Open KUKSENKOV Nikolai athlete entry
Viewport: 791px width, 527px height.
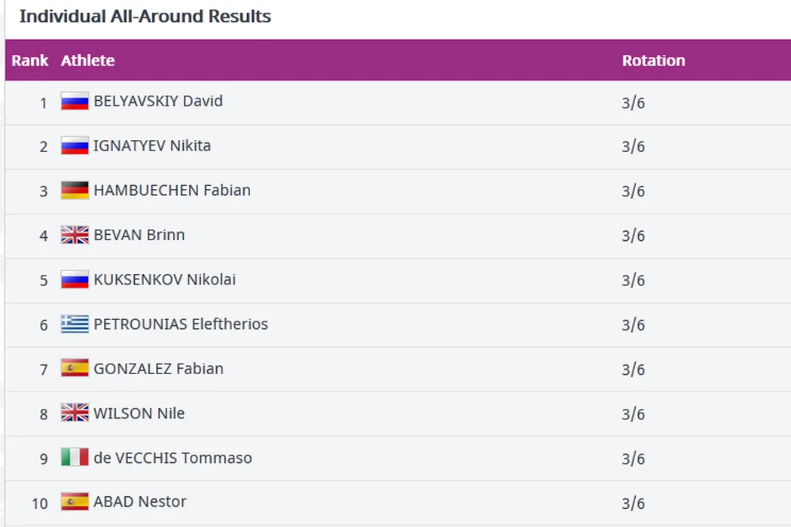164,279
